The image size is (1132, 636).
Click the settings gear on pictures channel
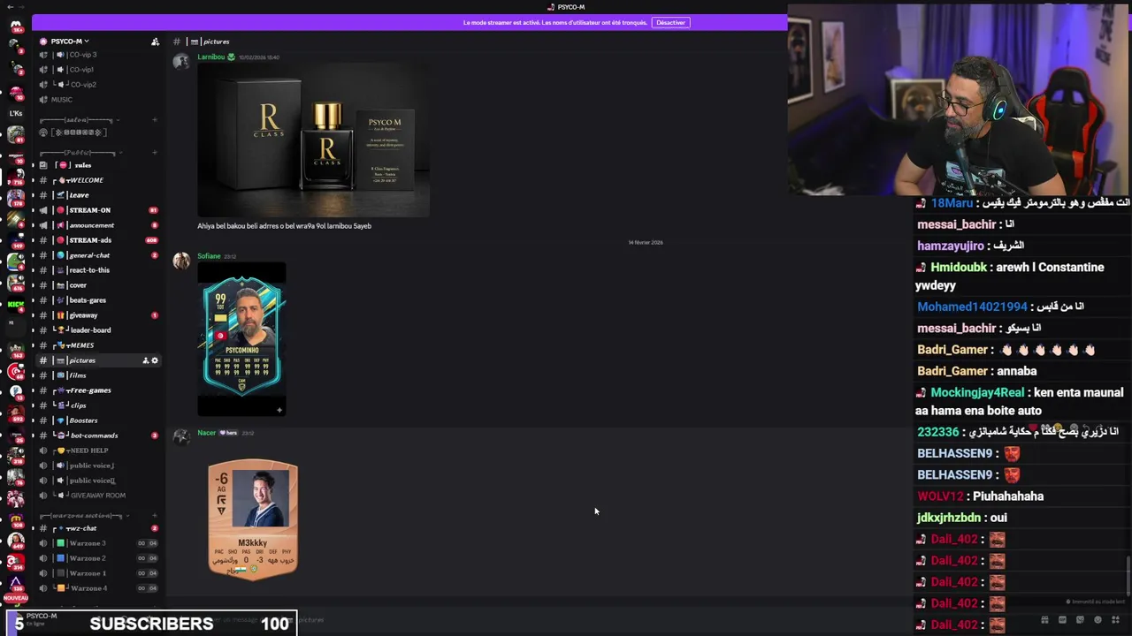(155, 360)
